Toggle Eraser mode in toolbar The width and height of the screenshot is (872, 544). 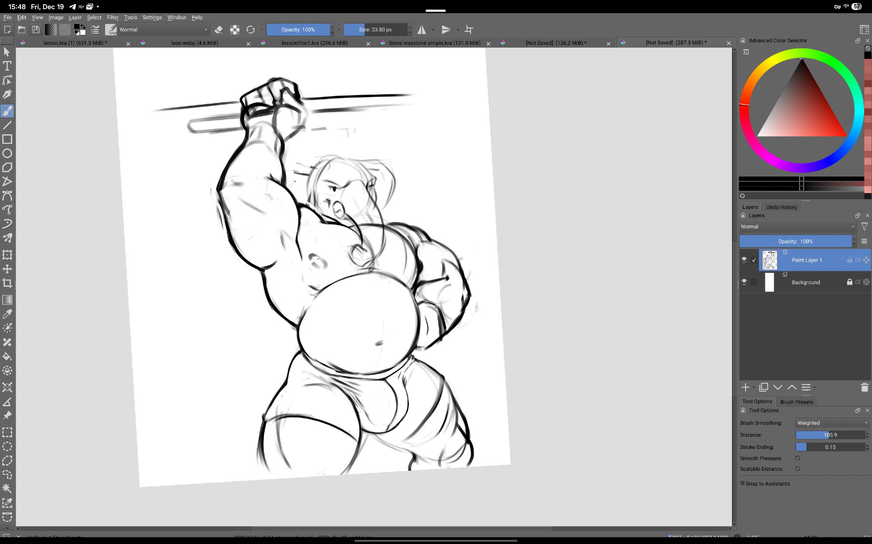(x=219, y=30)
